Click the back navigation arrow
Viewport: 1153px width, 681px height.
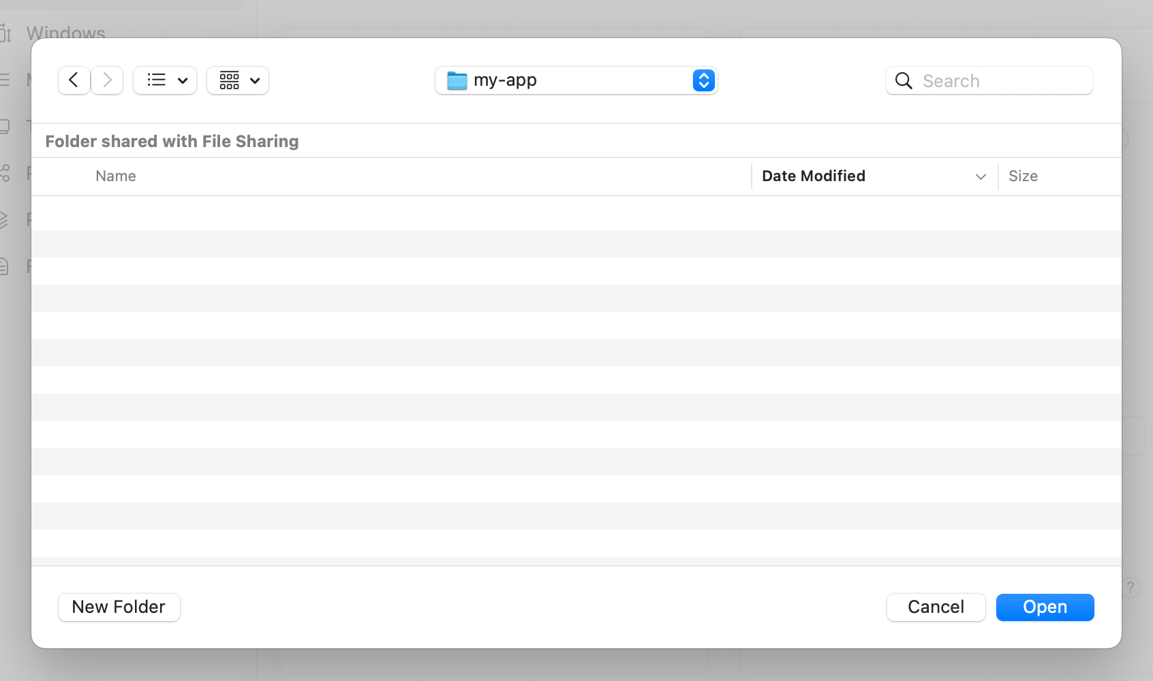click(x=74, y=80)
